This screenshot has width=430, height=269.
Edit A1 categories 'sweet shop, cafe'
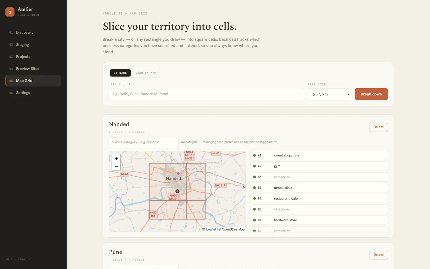click(x=329, y=156)
